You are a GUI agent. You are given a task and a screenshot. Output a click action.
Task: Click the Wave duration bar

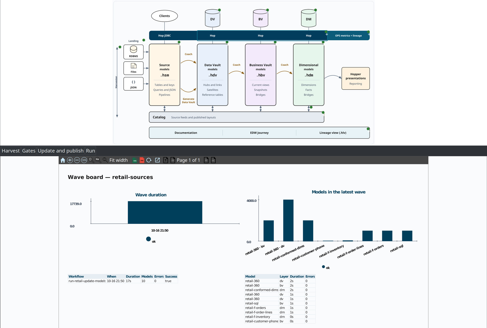[165, 212]
